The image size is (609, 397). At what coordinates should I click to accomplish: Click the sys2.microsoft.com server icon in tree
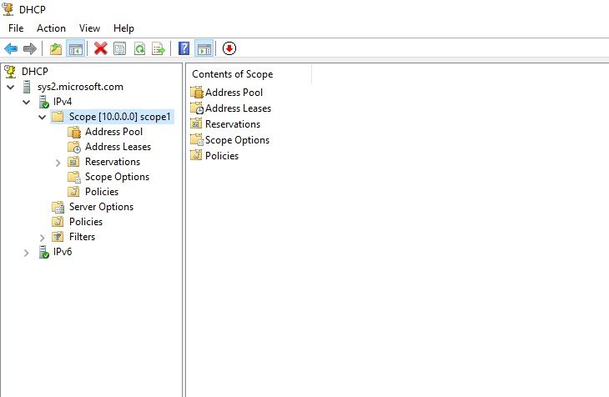(x=27, y=87)
